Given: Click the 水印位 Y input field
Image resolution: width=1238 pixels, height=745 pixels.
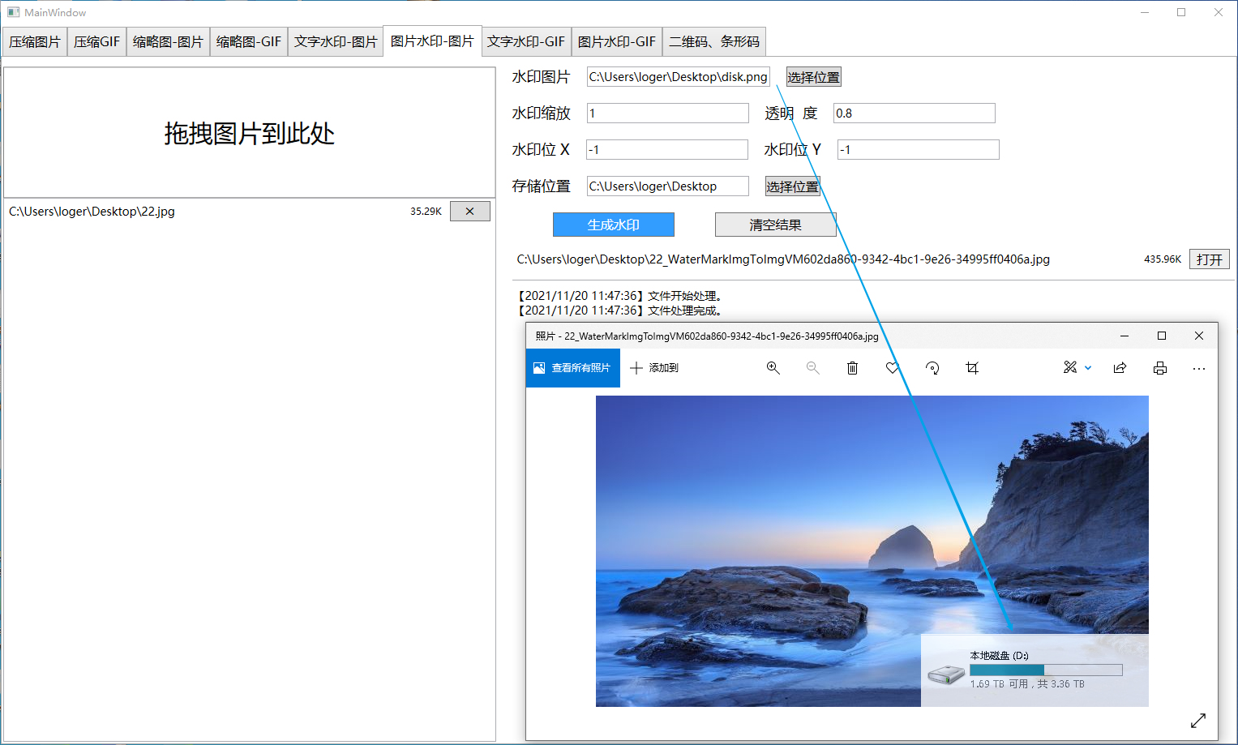Looking at the screenshot, I should click(919, 150).
